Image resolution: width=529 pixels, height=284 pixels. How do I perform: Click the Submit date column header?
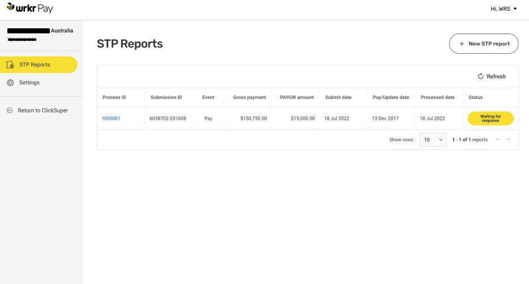338,97
